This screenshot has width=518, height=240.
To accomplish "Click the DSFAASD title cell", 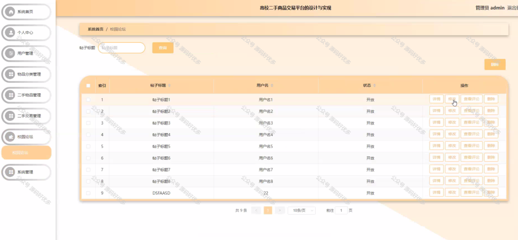I will pos(161,193).
